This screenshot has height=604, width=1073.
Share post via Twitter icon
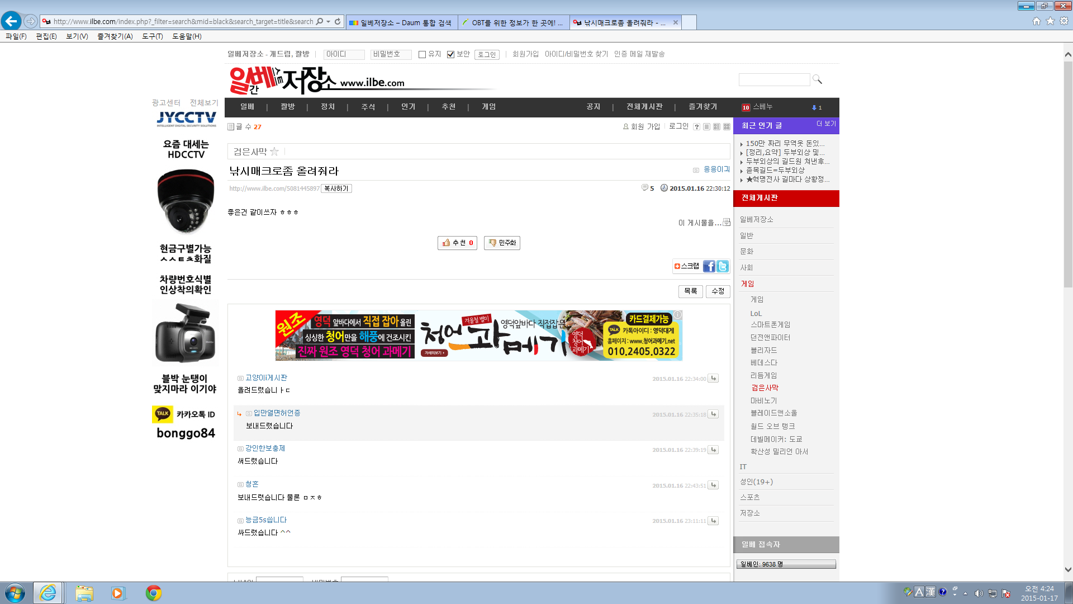click(723, 266)
